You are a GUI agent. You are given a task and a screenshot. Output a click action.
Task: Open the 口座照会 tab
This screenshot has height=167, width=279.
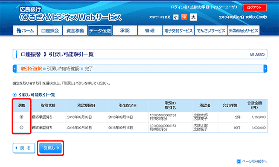[50, 31]
